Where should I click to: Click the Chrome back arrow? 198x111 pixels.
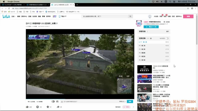point(2,8)
